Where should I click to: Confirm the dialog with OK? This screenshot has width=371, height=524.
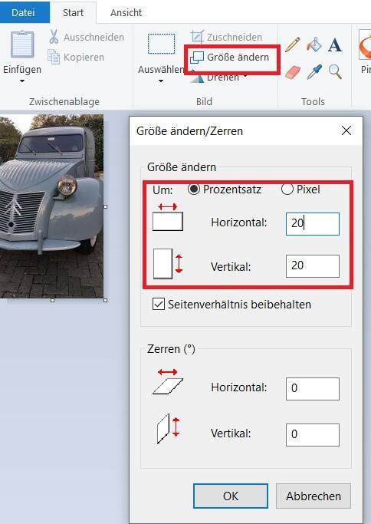point(231,496)
